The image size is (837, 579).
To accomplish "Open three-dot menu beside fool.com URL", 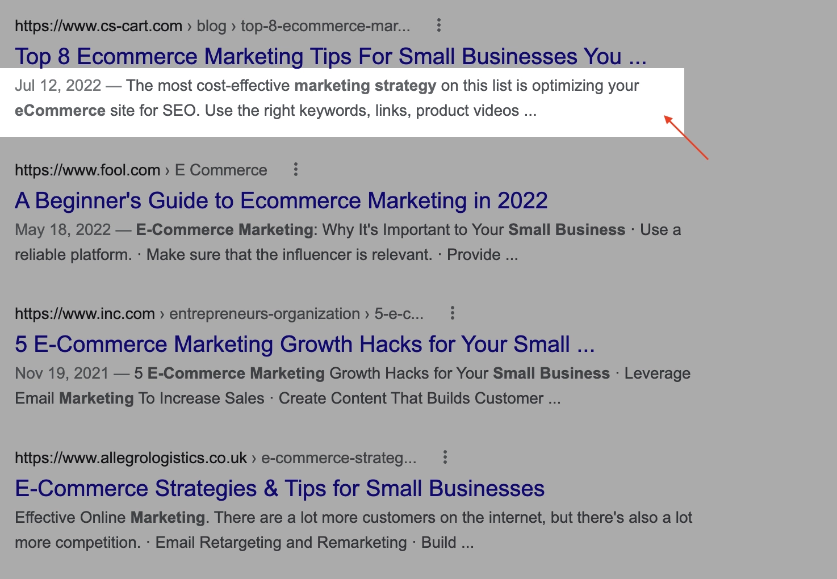I will [295, 169].
